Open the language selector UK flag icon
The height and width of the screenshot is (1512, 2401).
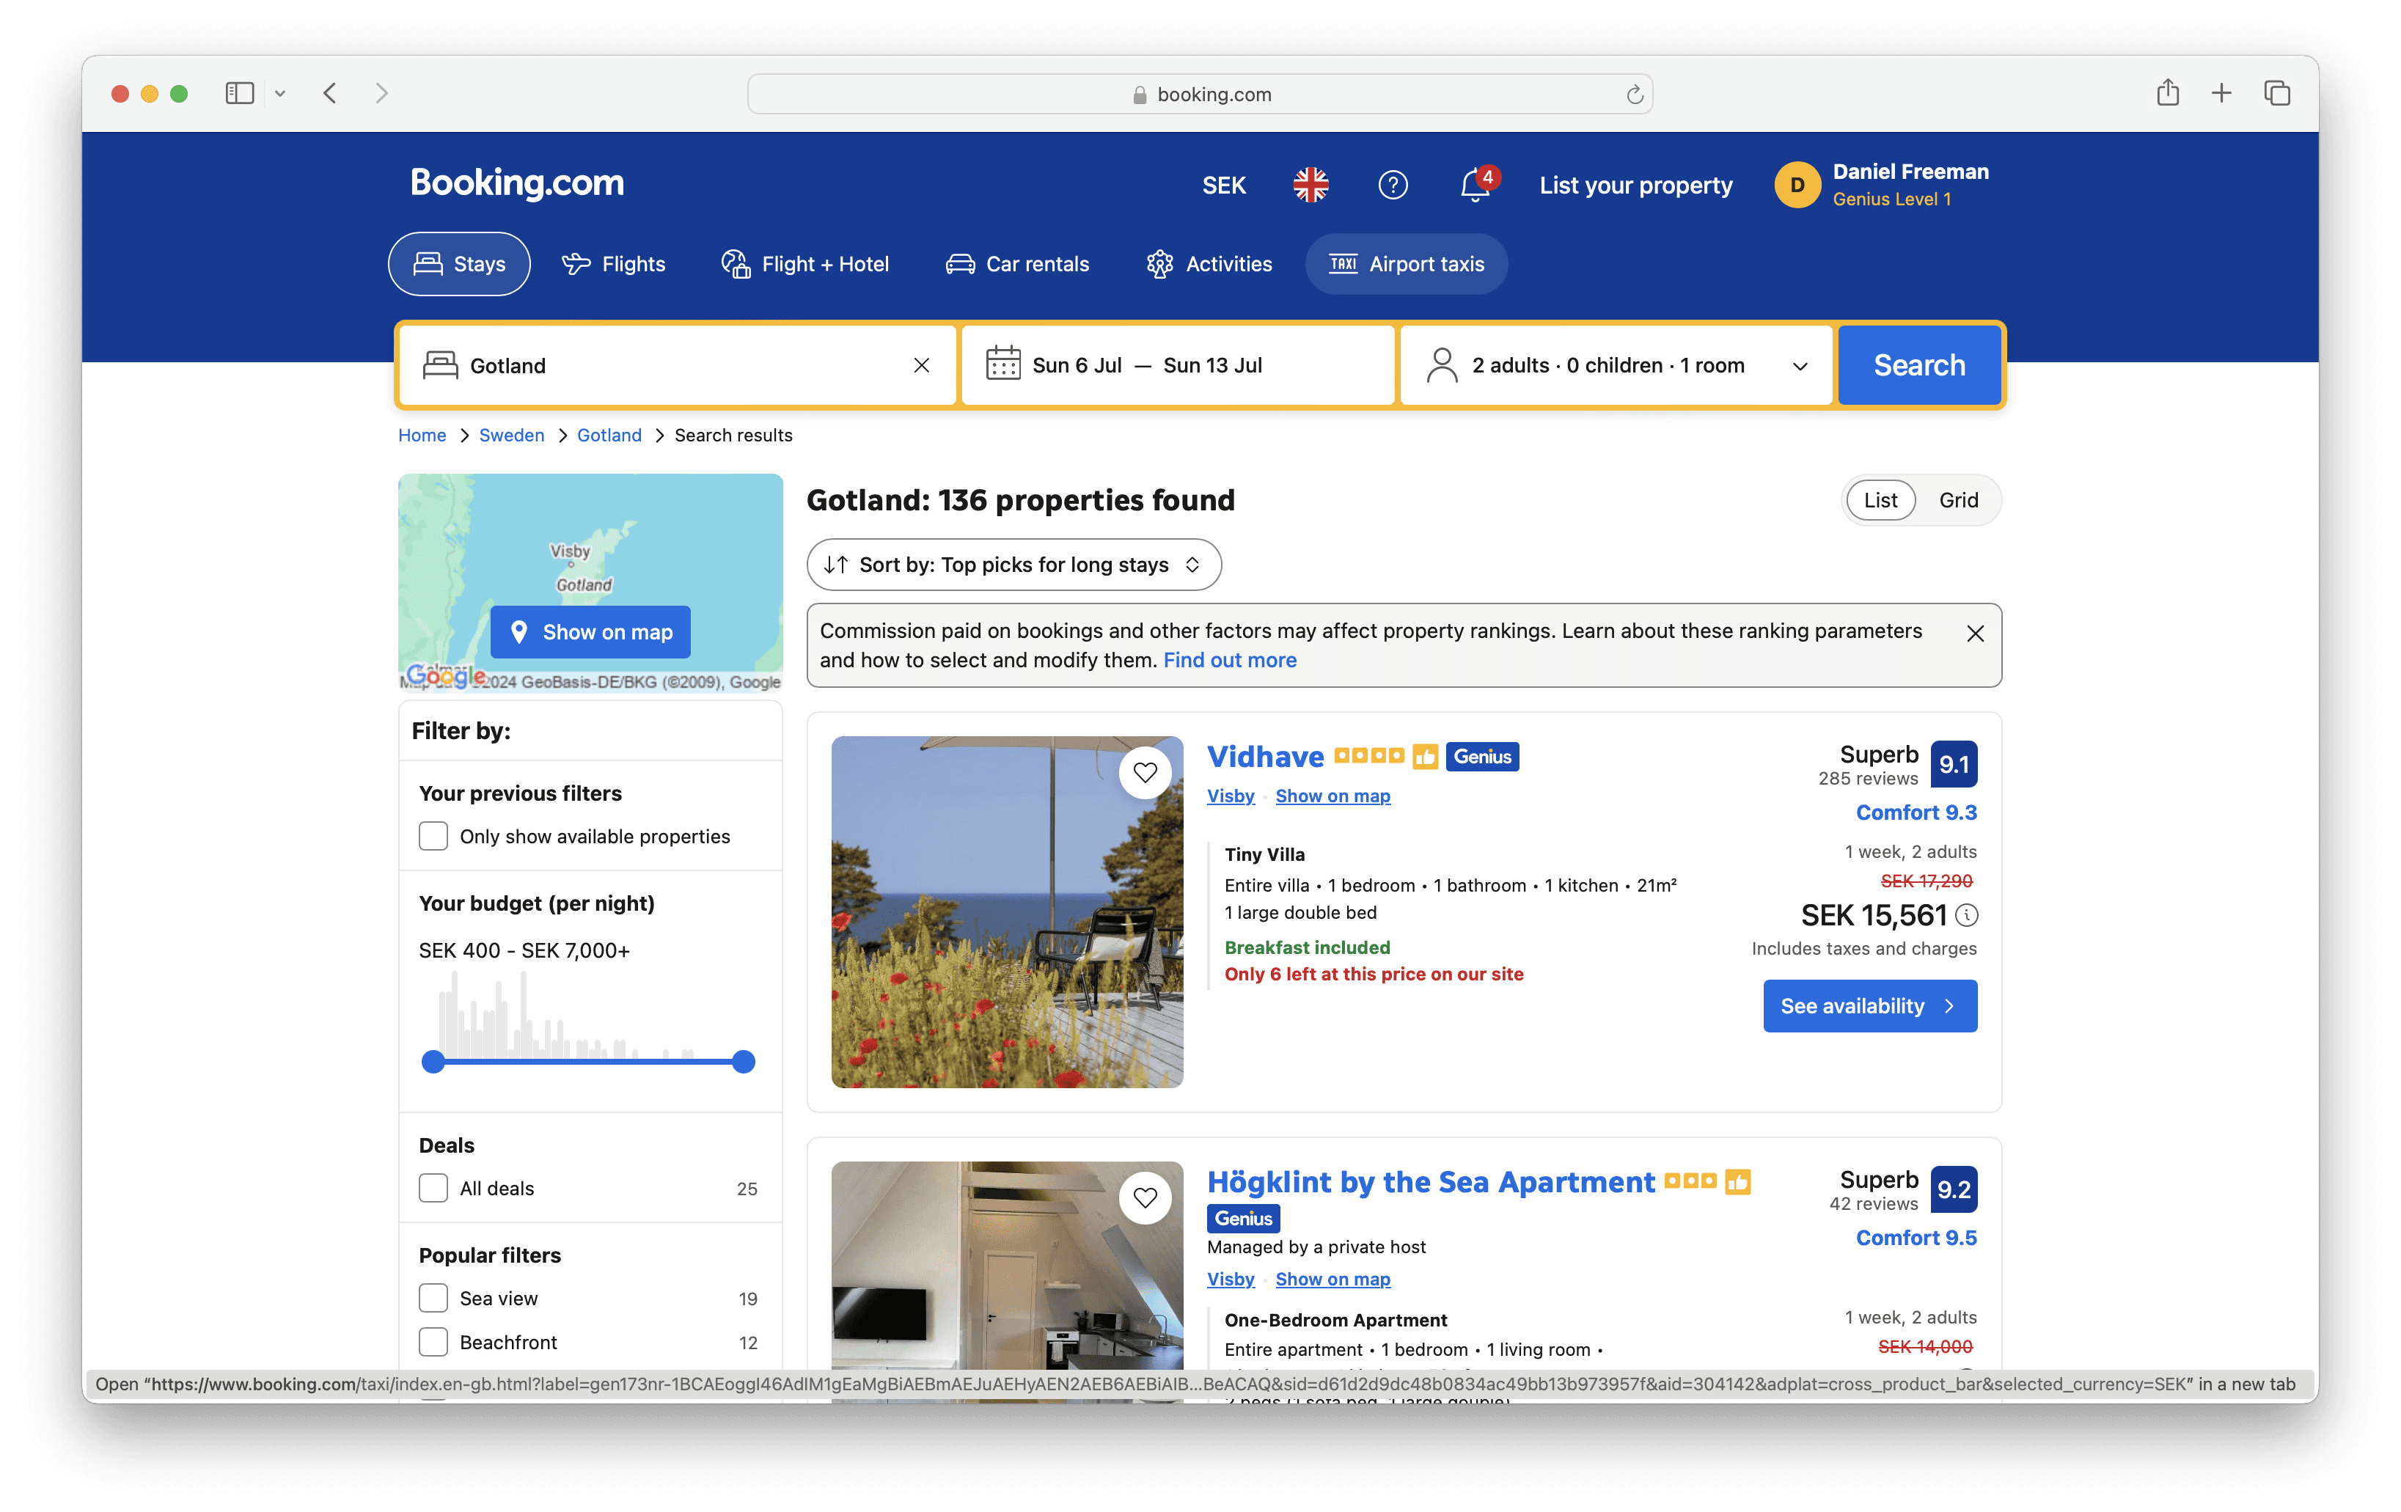click(1311, 184)
